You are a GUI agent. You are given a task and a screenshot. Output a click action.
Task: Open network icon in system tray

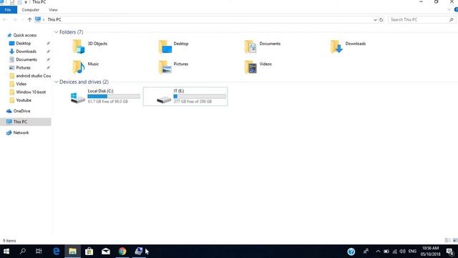click(x=394, y=252)
